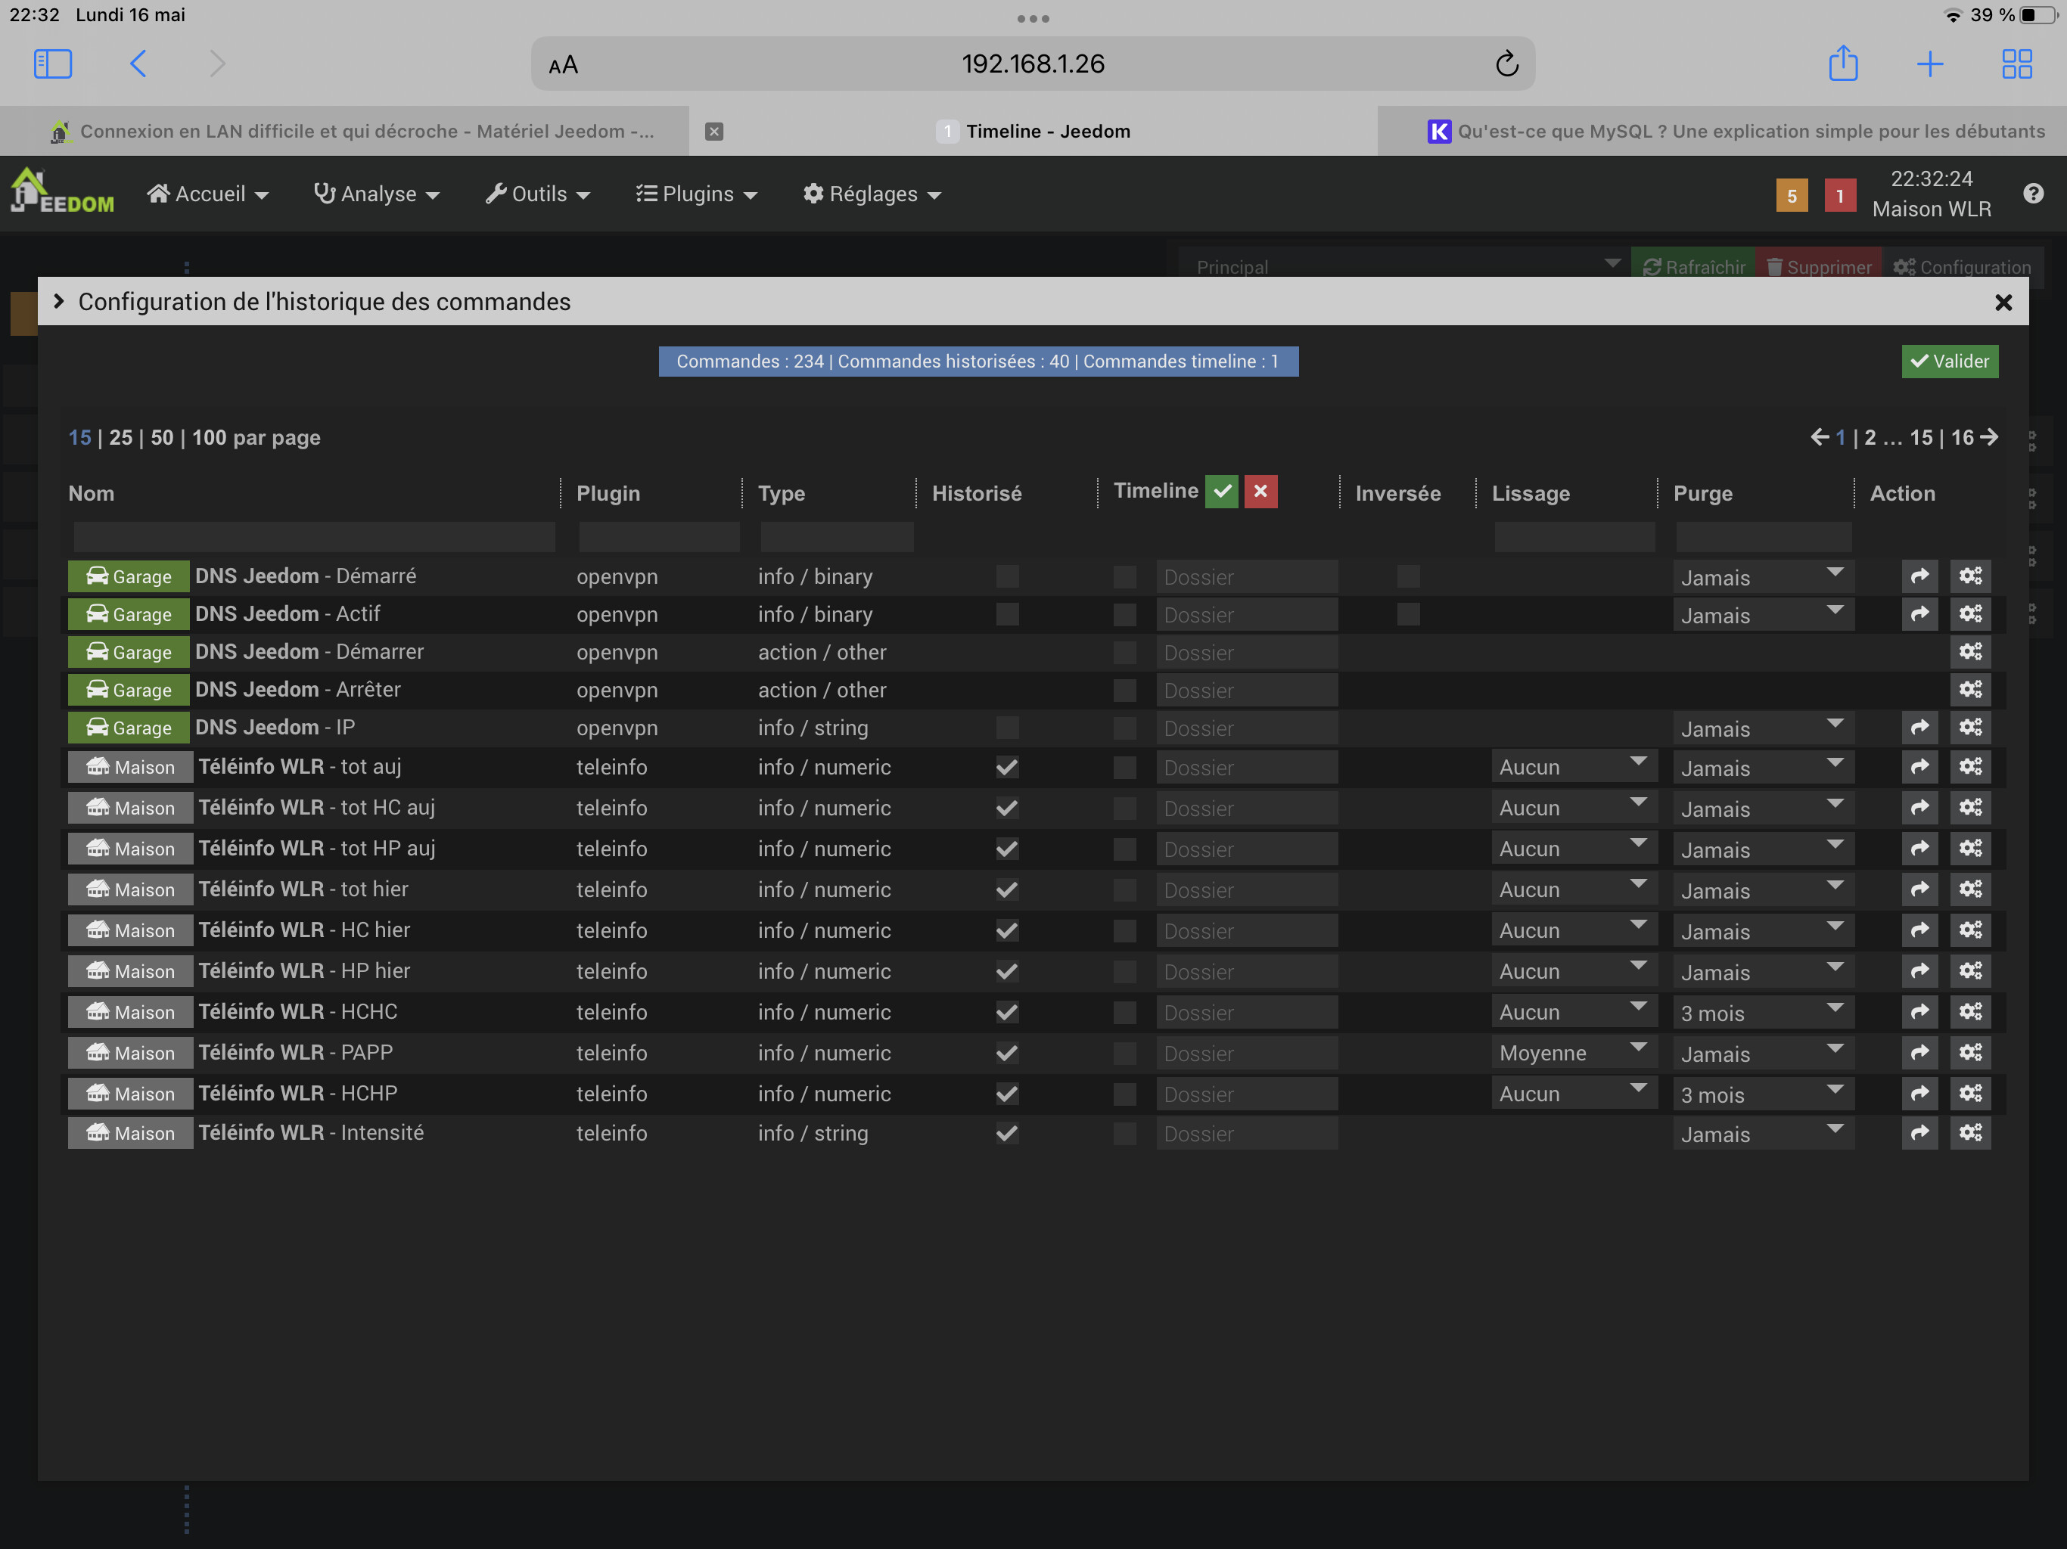This screenshot has height=1549, width=2067.
Task: Show Safari sidebar panel icon
Action: [x=52, y=64]
